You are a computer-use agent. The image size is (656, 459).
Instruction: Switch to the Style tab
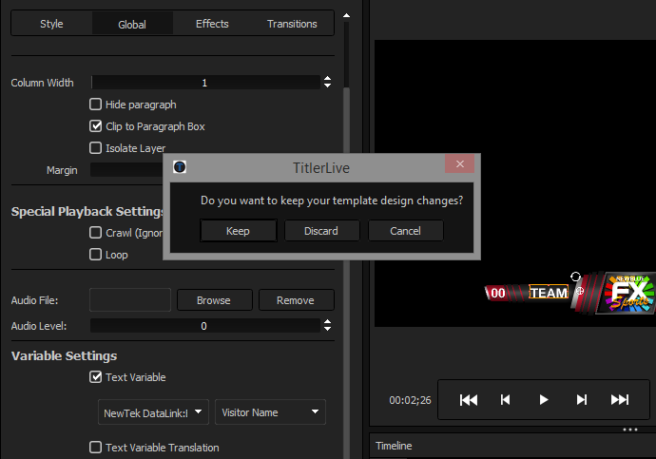pyautogui.click(x=51, y=24)
